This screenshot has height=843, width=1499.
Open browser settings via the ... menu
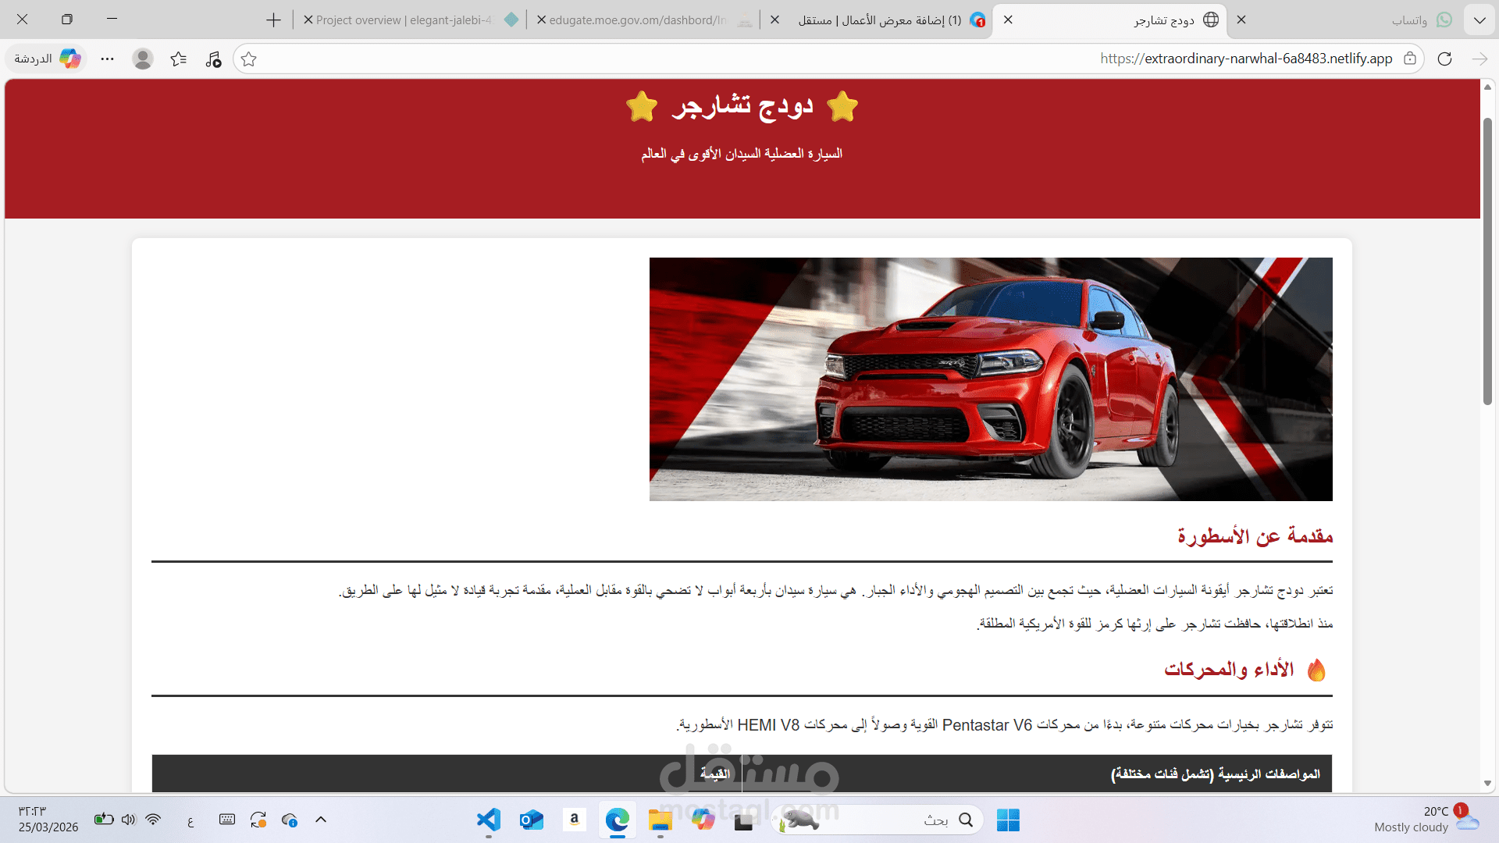point(107,59)
